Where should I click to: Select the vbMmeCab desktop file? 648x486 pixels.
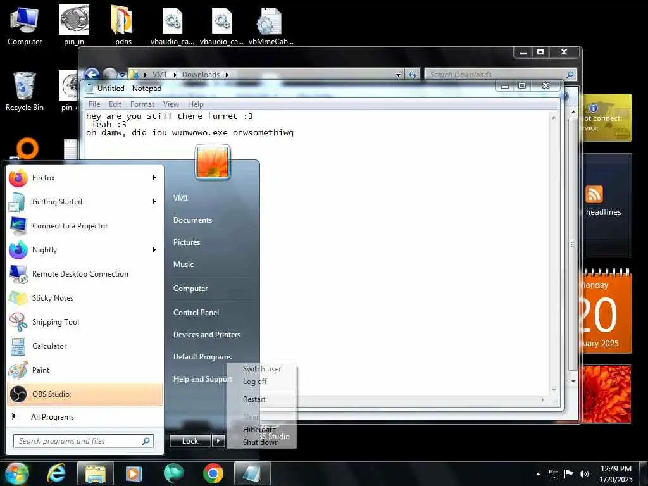[x=271, y=25]
